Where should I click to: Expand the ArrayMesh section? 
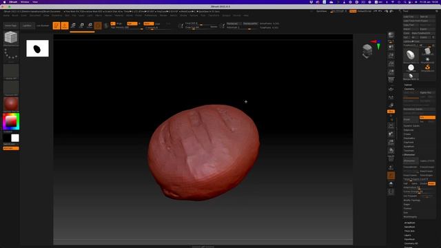point(409,223)
